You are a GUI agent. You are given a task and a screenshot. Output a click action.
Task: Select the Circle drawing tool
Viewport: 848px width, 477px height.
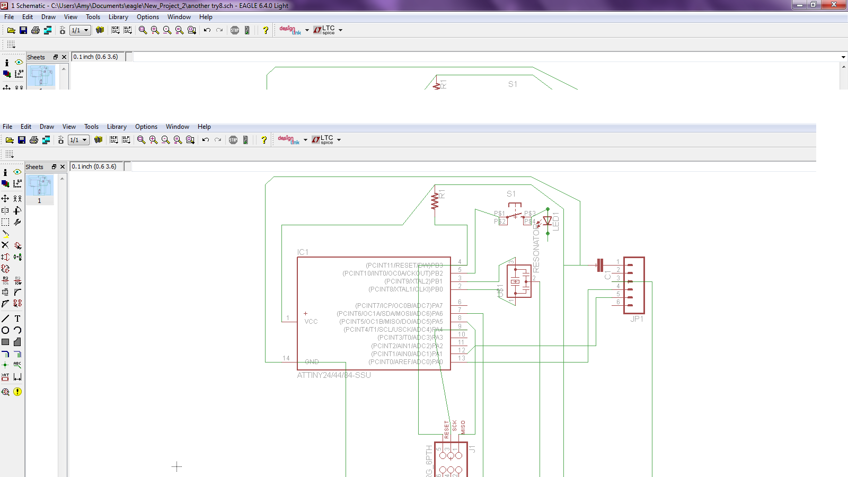(5, 330)
